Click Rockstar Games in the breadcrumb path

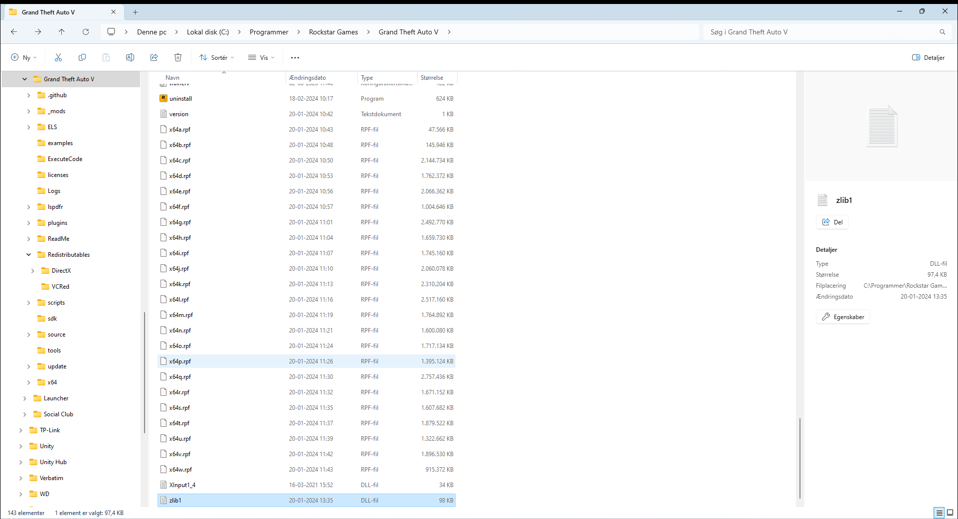pos(333,32)
